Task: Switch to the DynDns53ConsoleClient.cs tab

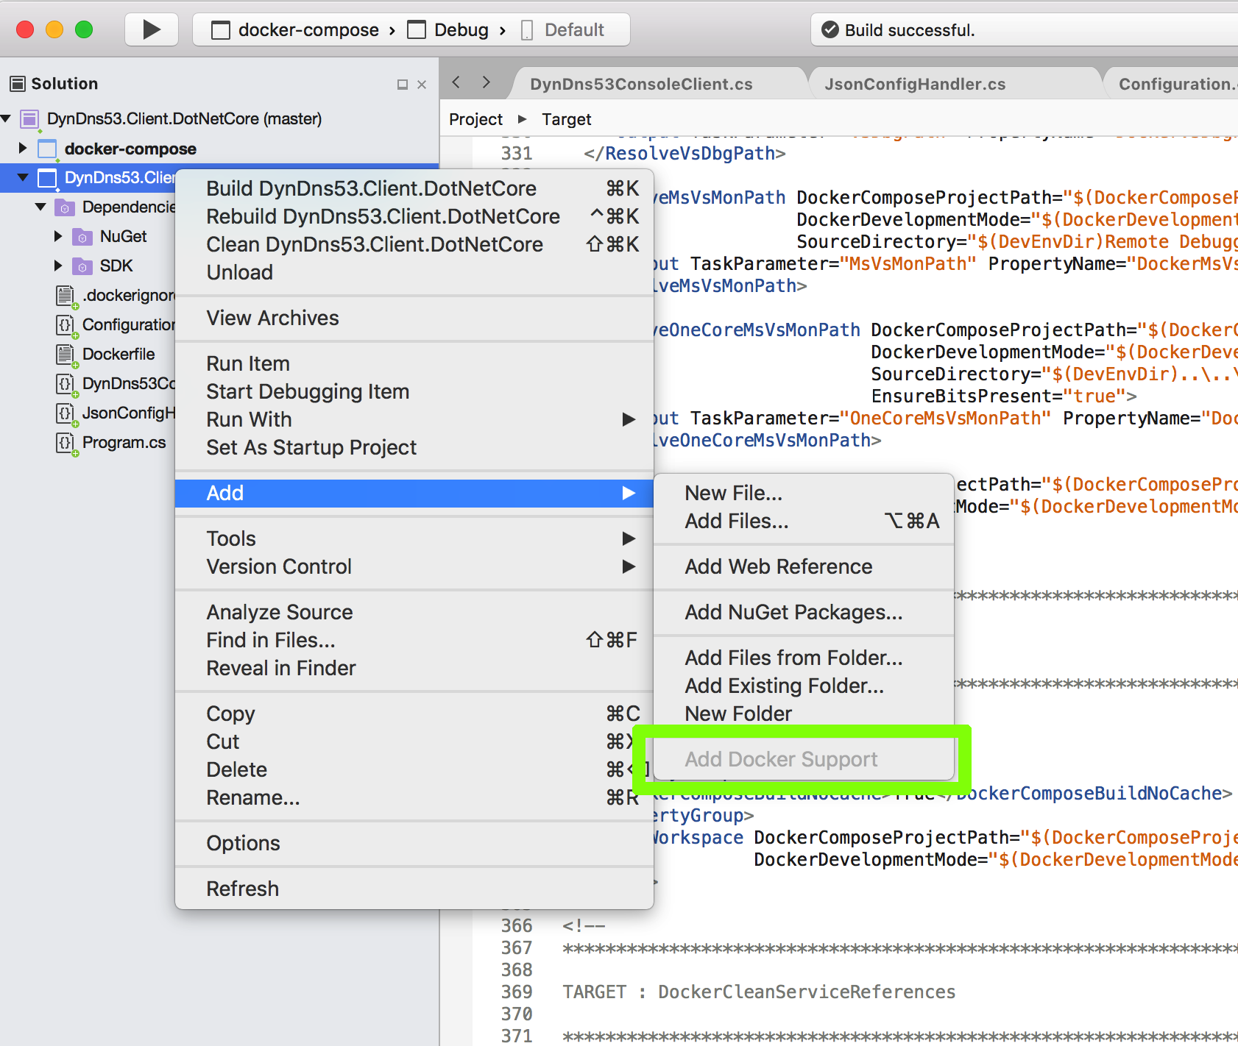Action: point(640,84)
